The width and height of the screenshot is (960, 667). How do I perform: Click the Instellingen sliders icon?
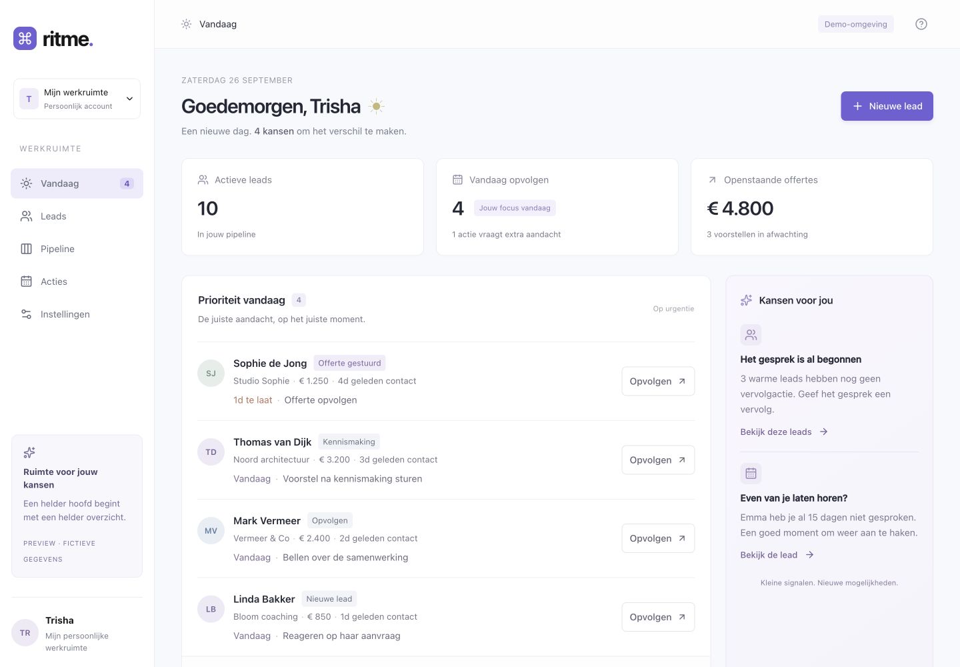27,314
